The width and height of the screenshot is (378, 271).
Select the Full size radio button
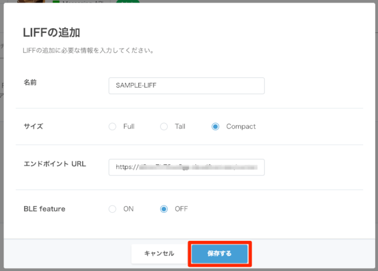[112, 127]
